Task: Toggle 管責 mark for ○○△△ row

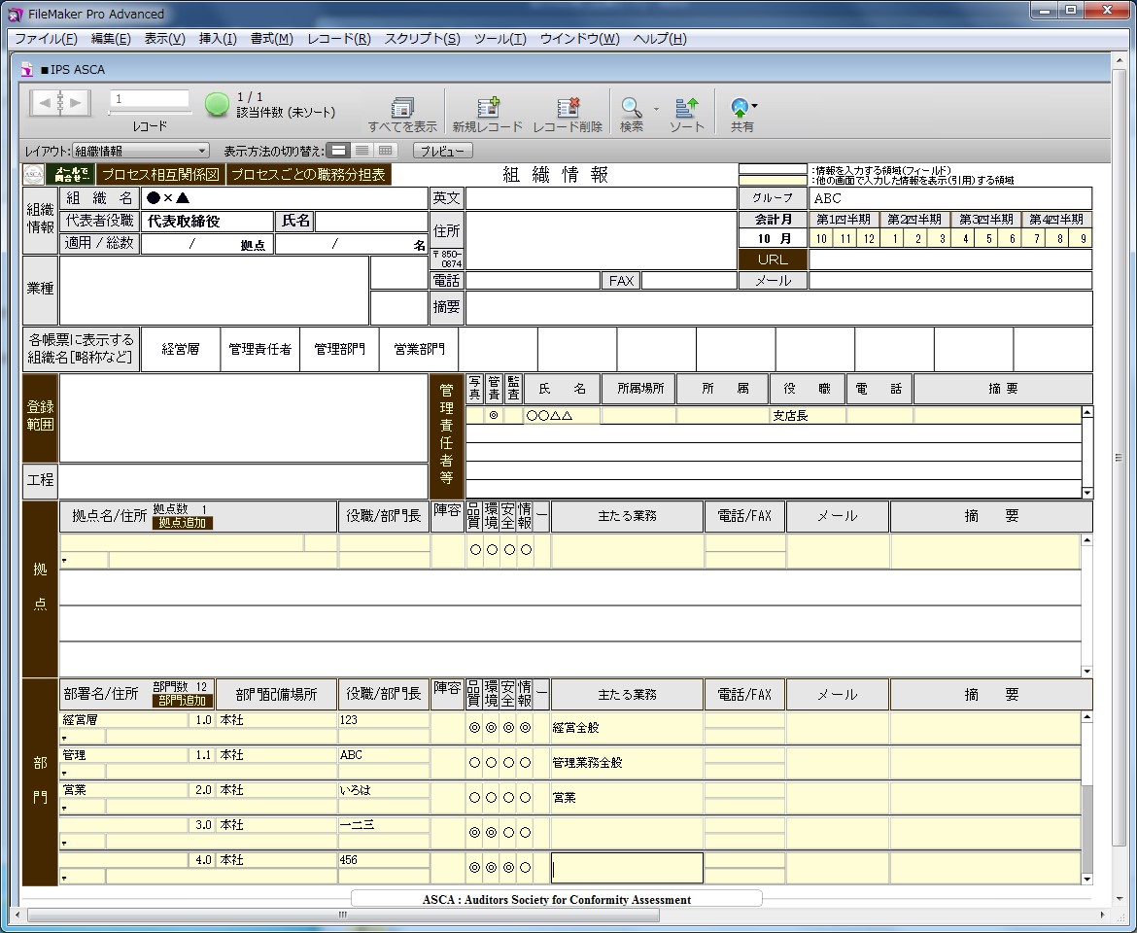Action: 494,415
